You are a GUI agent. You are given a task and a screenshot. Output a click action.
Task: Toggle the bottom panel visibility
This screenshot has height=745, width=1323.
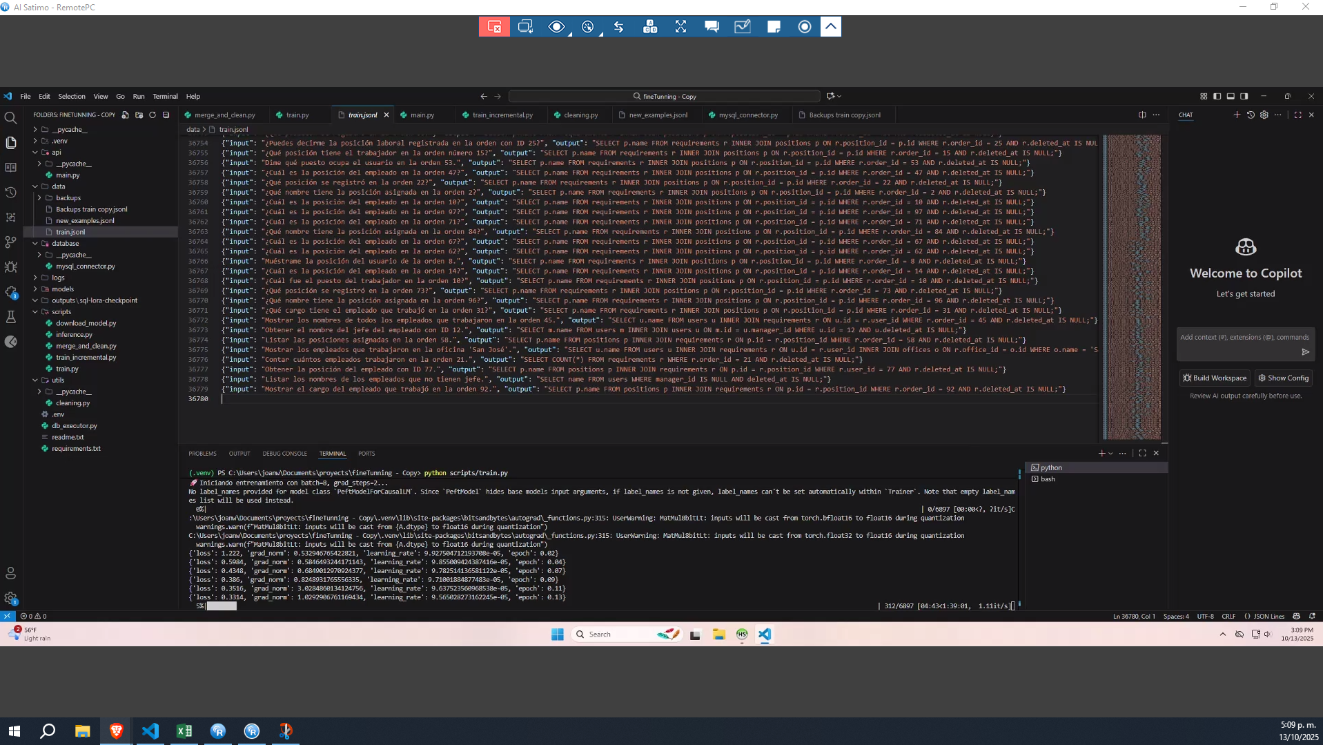1231,97
